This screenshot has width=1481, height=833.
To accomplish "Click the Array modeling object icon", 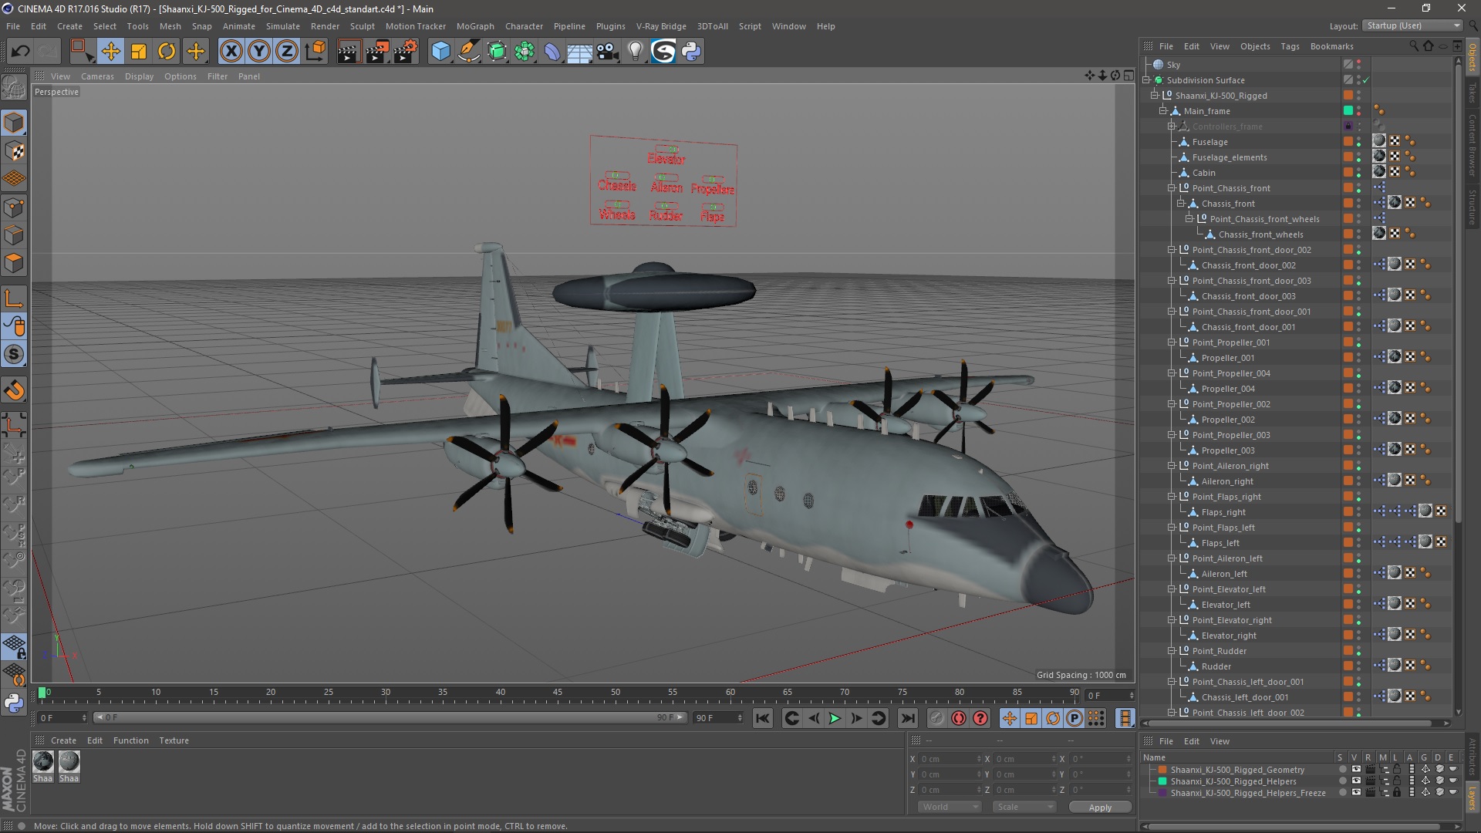I will click(x=525, y=52).
